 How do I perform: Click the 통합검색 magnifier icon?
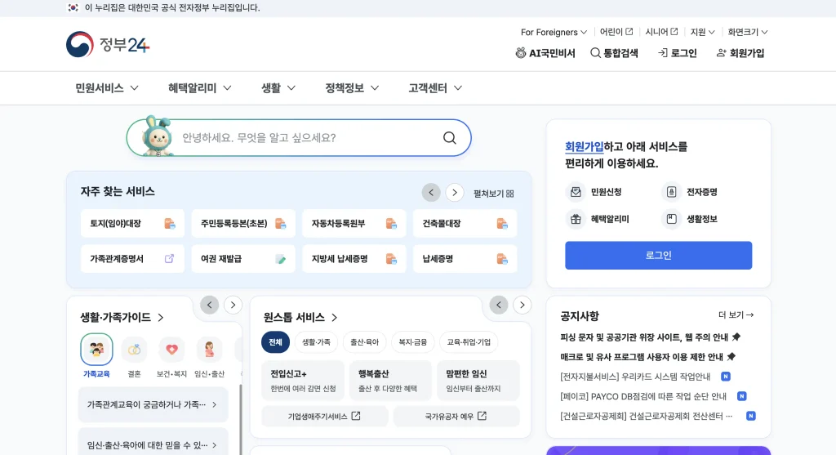[595, 53]
